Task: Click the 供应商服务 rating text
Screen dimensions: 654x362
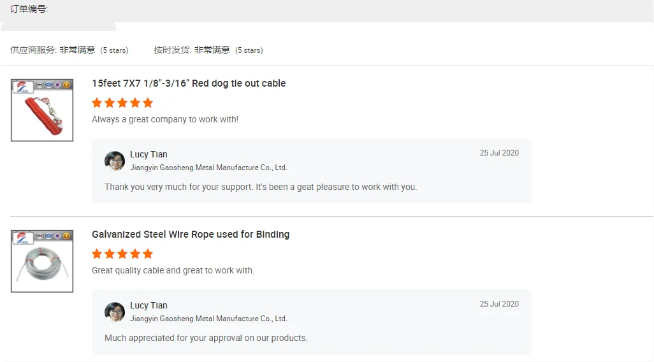Action: click(53, 50)
